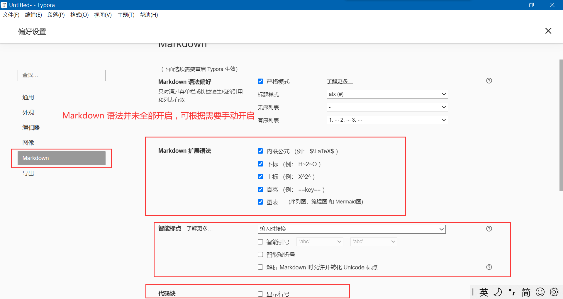The image size is (563, 299).
Task: Uncheck 内联公式 under Markdown 扩展语法
Action: pyautogui.click(x=260, y=151)
